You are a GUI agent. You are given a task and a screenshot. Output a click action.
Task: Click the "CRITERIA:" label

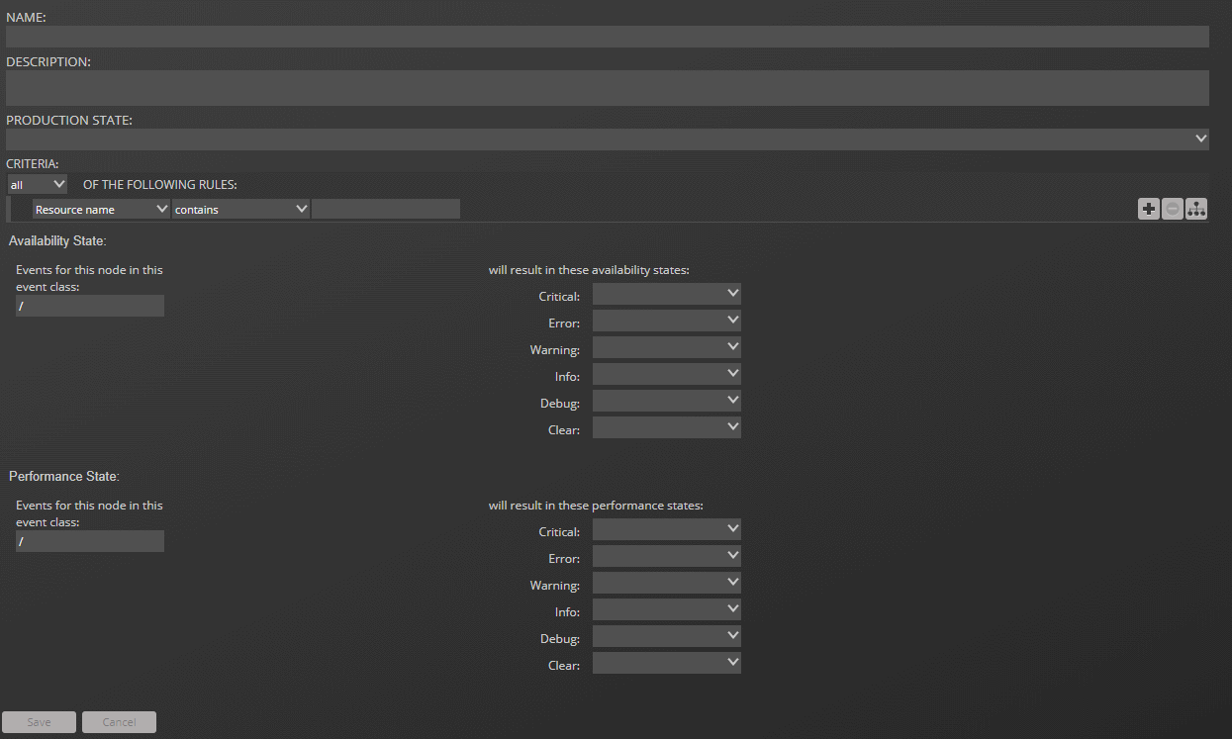tap(33, 162)
